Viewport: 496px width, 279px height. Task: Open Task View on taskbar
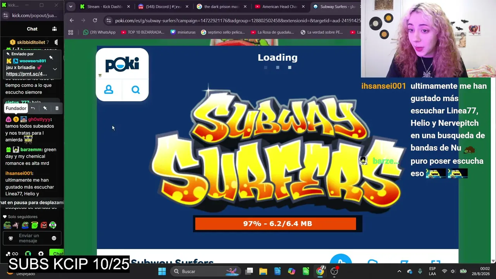[249, 271]
